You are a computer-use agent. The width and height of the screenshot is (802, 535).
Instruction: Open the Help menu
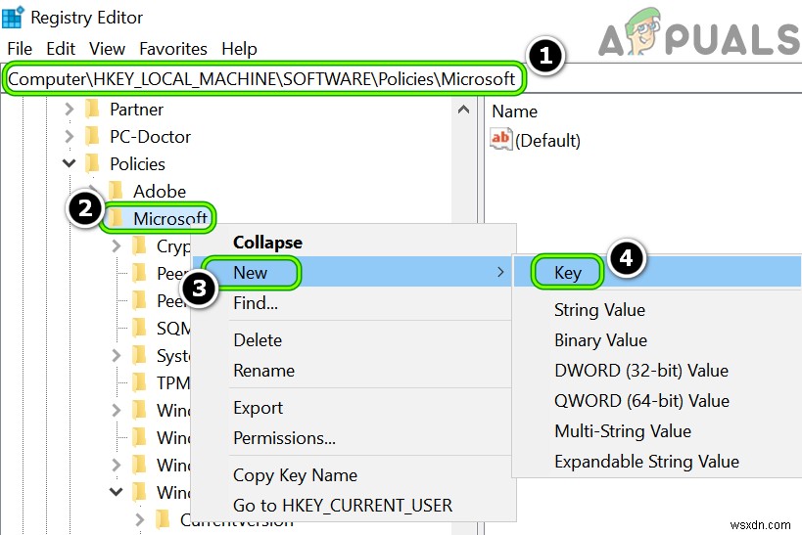click(x=239, y=49)
